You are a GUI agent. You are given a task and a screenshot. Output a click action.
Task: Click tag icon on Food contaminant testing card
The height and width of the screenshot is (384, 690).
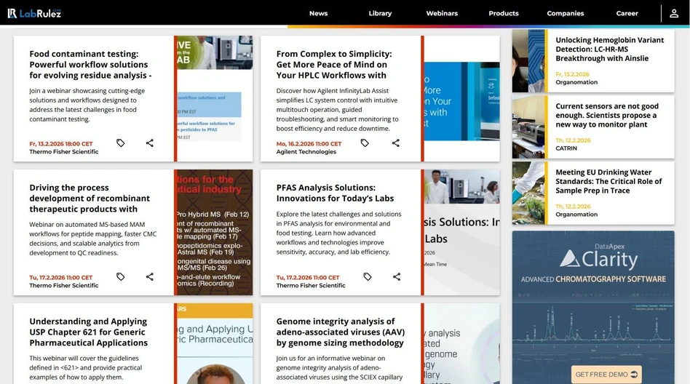coord(121,143)
